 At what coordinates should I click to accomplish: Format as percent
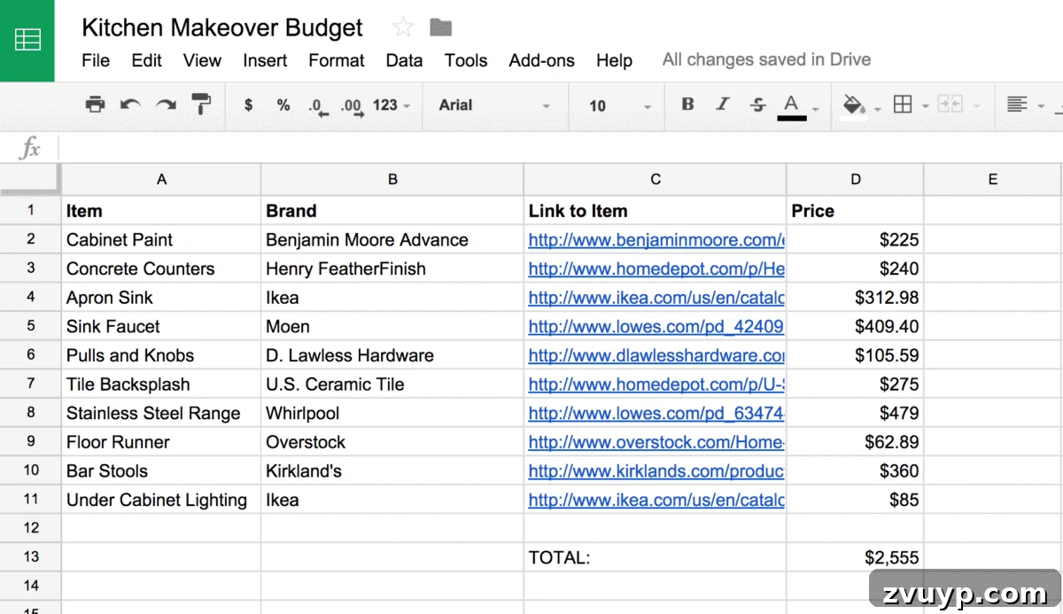(283, 105)
